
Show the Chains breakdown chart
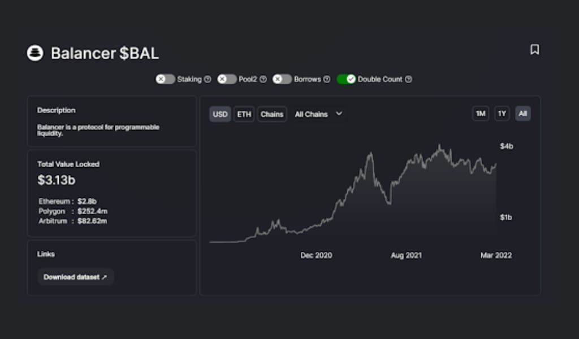[x=272, y=114]
